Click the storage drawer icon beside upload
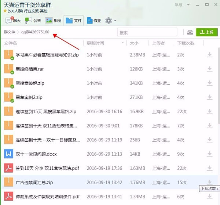 [x=190, y=32]
